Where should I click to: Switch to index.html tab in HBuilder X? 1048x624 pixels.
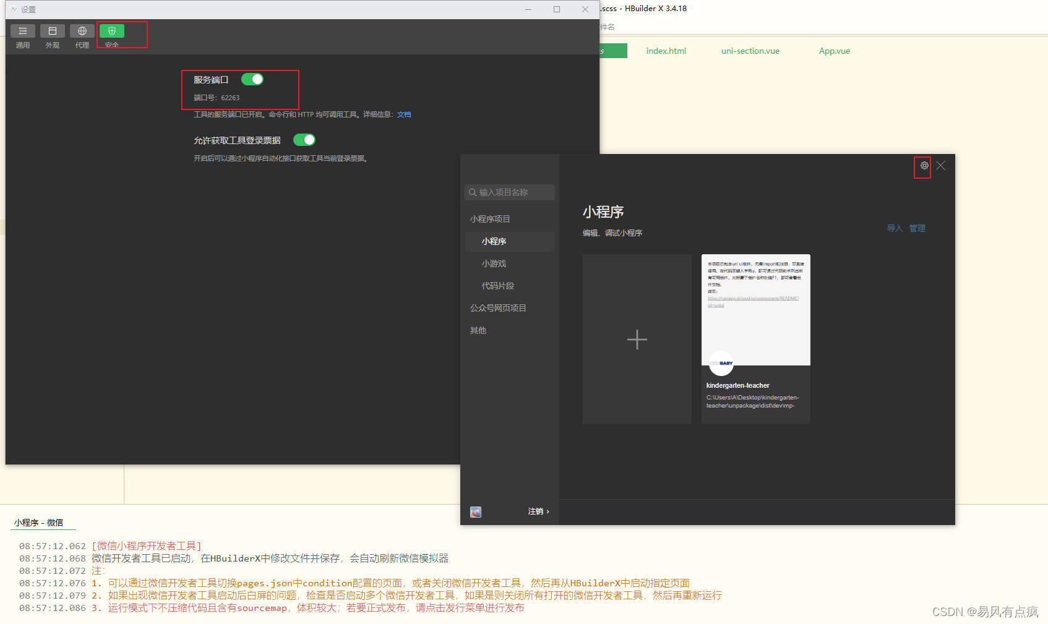click(666, 51)
